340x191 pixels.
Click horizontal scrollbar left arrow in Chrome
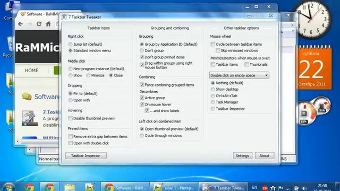pyautogui.click(x=18, y=142)
